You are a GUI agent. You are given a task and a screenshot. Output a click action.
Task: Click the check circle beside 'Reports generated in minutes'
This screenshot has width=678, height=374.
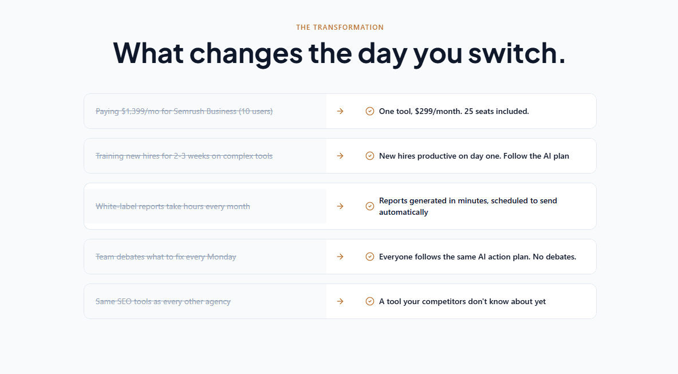tap(370, 206)
